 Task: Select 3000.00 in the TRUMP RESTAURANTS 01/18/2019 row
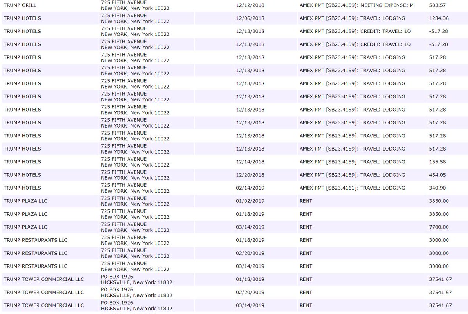[x=439, y=240]
